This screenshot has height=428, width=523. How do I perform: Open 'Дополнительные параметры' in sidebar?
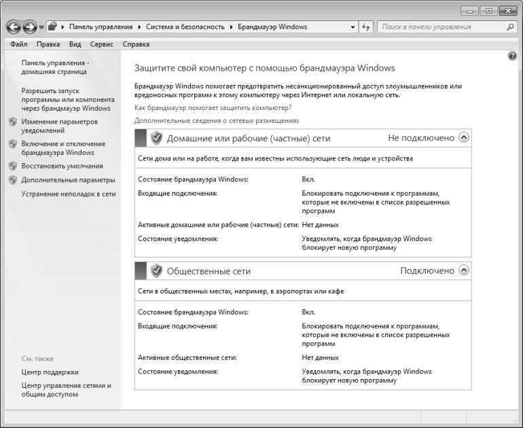tap(68, 180)
